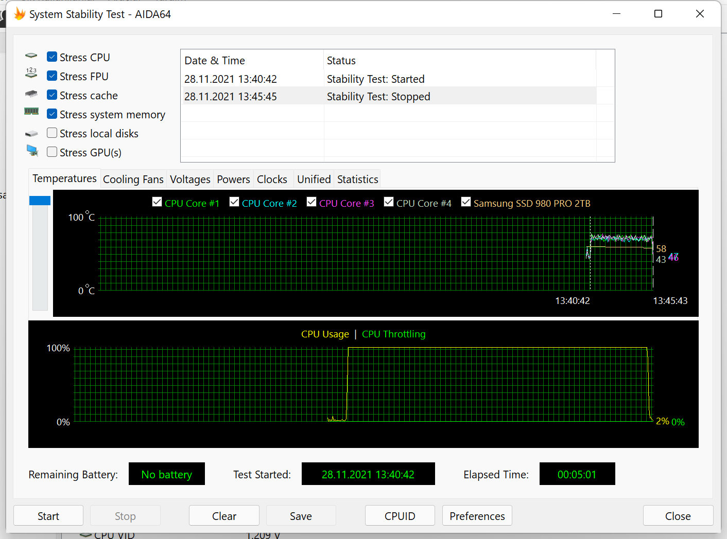The height and width of the screenshot is (539, 727).
Task: Click the lower track of the graph page slider
Action: tap(40, 258)
